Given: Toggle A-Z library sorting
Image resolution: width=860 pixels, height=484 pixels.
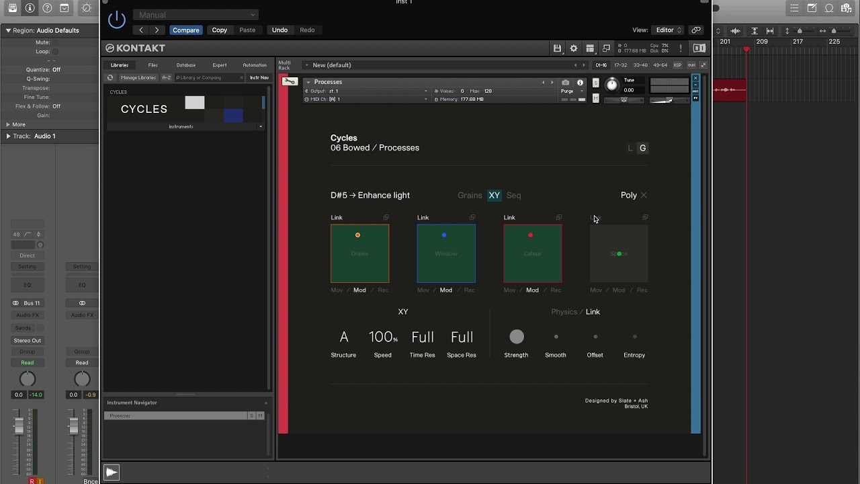Looking at the screenshot, I should coord(167,78).
